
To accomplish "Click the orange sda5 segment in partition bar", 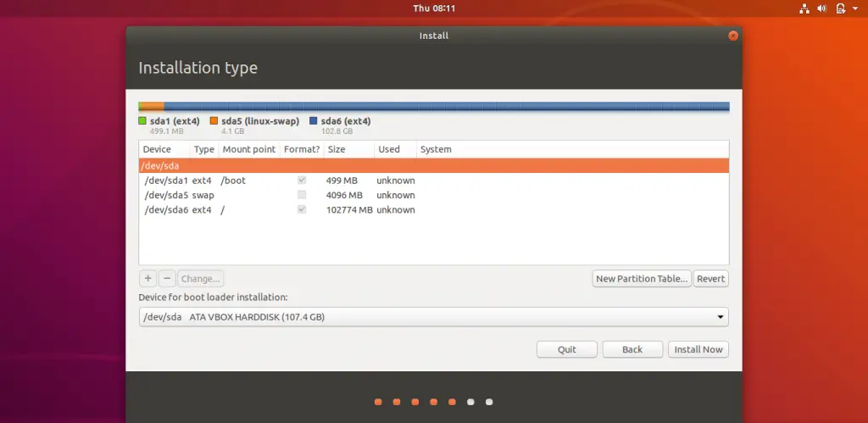I will (153, 106).
